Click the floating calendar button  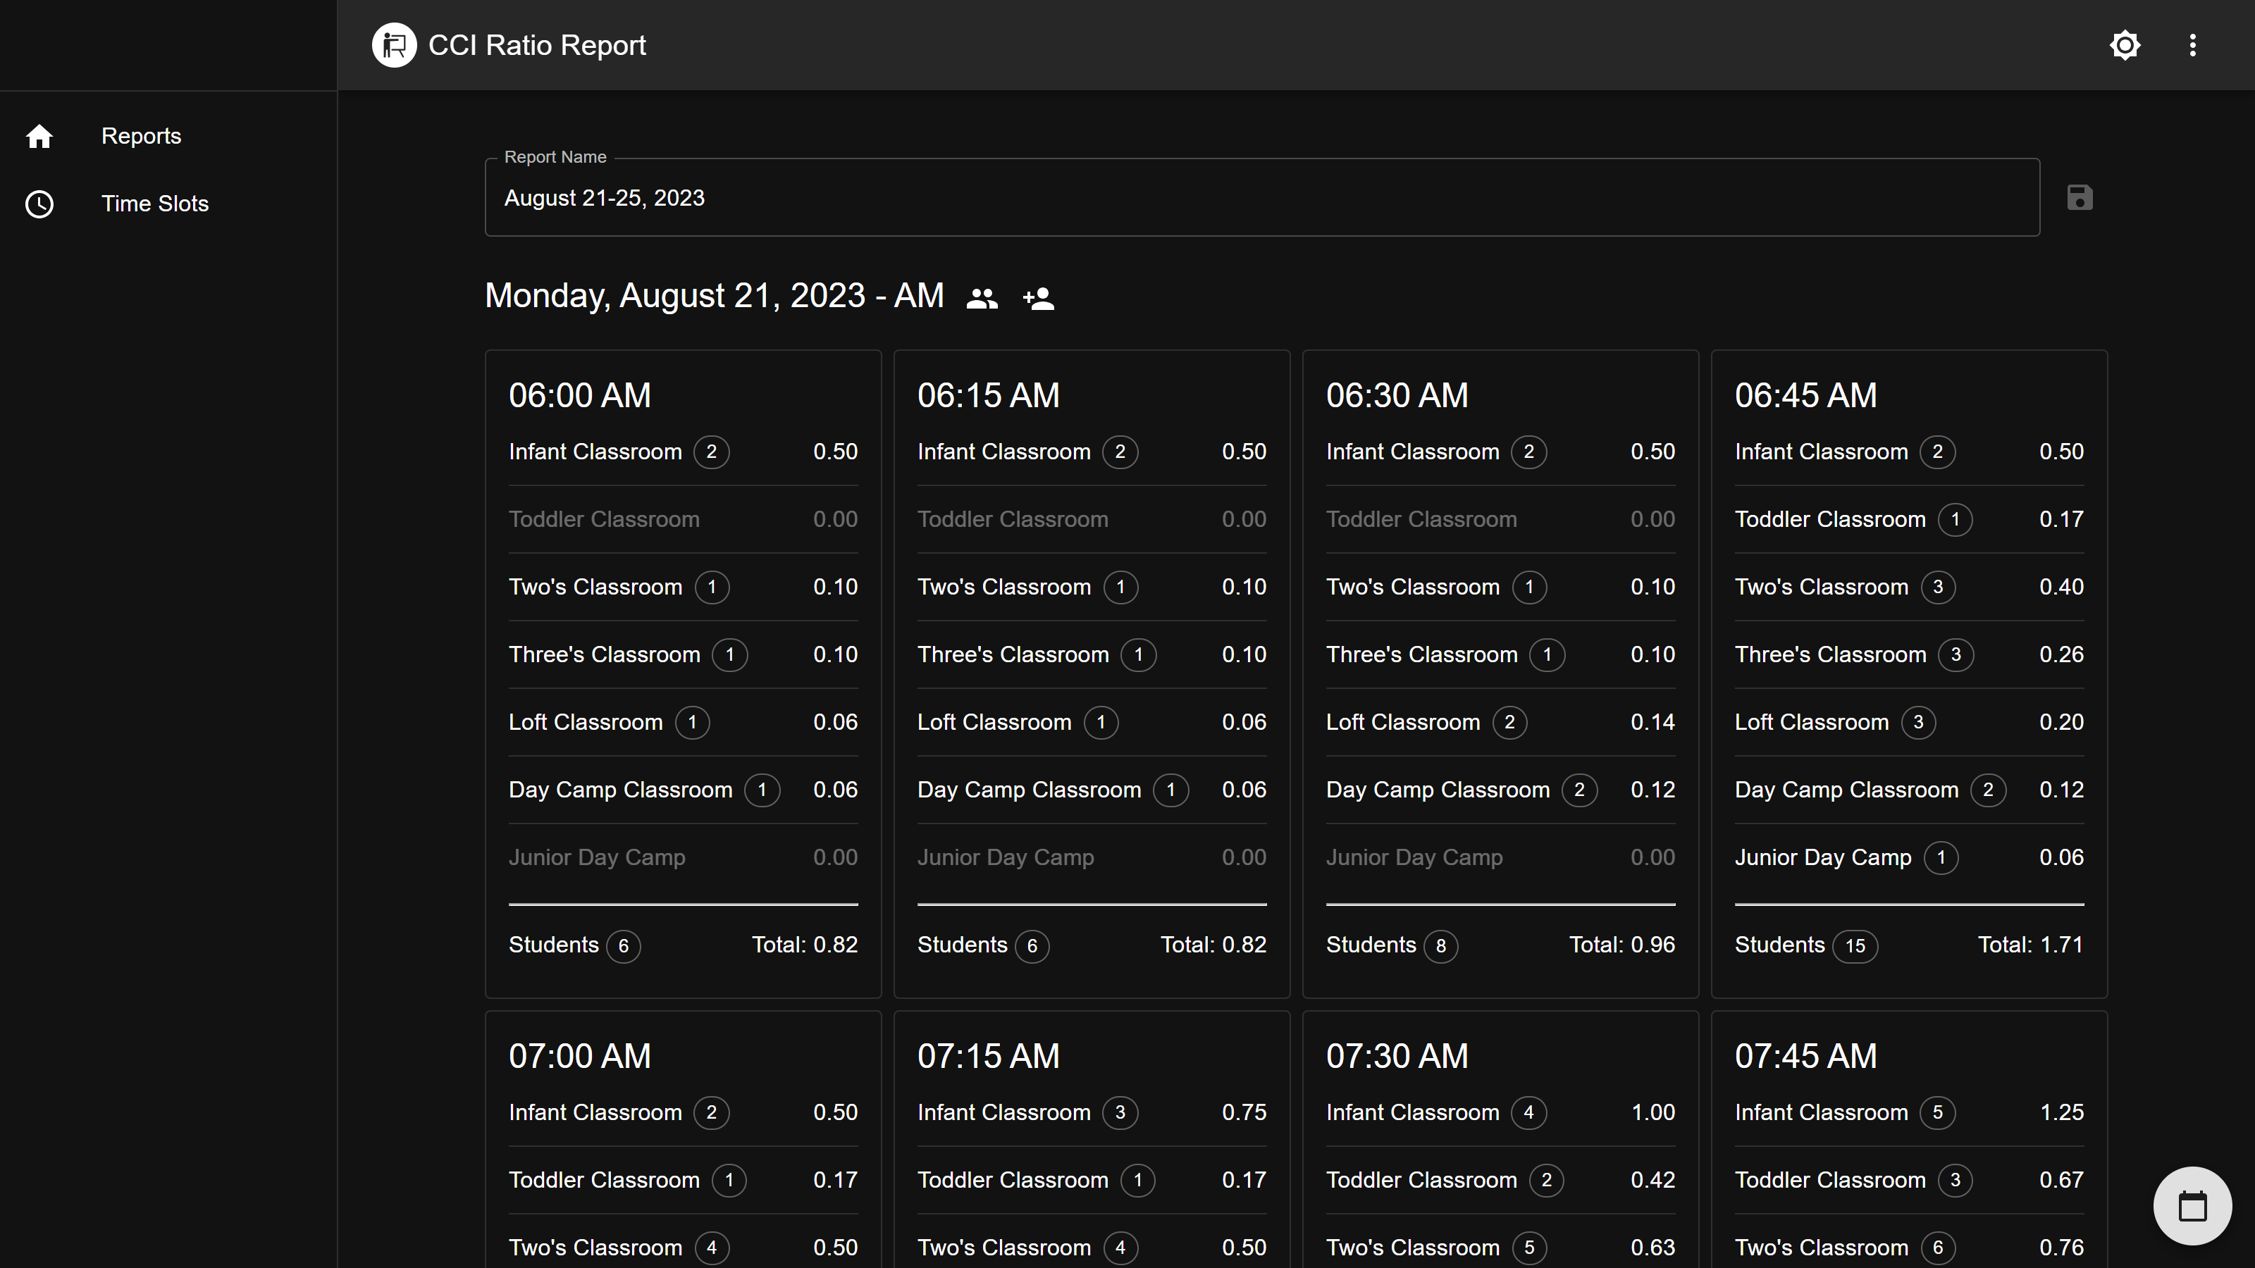tap(2192, 1206)
